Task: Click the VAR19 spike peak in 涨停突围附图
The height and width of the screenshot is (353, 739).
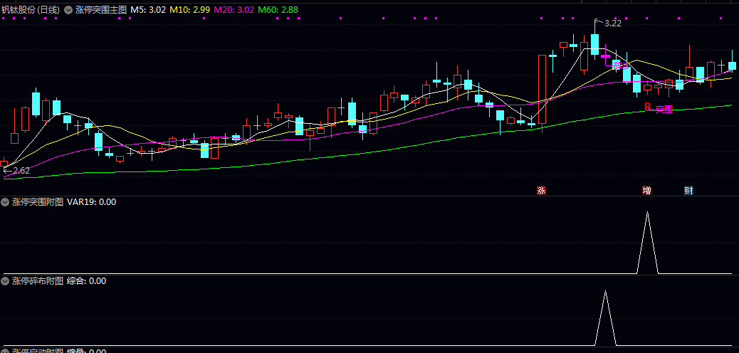Action: click(647, 213)
